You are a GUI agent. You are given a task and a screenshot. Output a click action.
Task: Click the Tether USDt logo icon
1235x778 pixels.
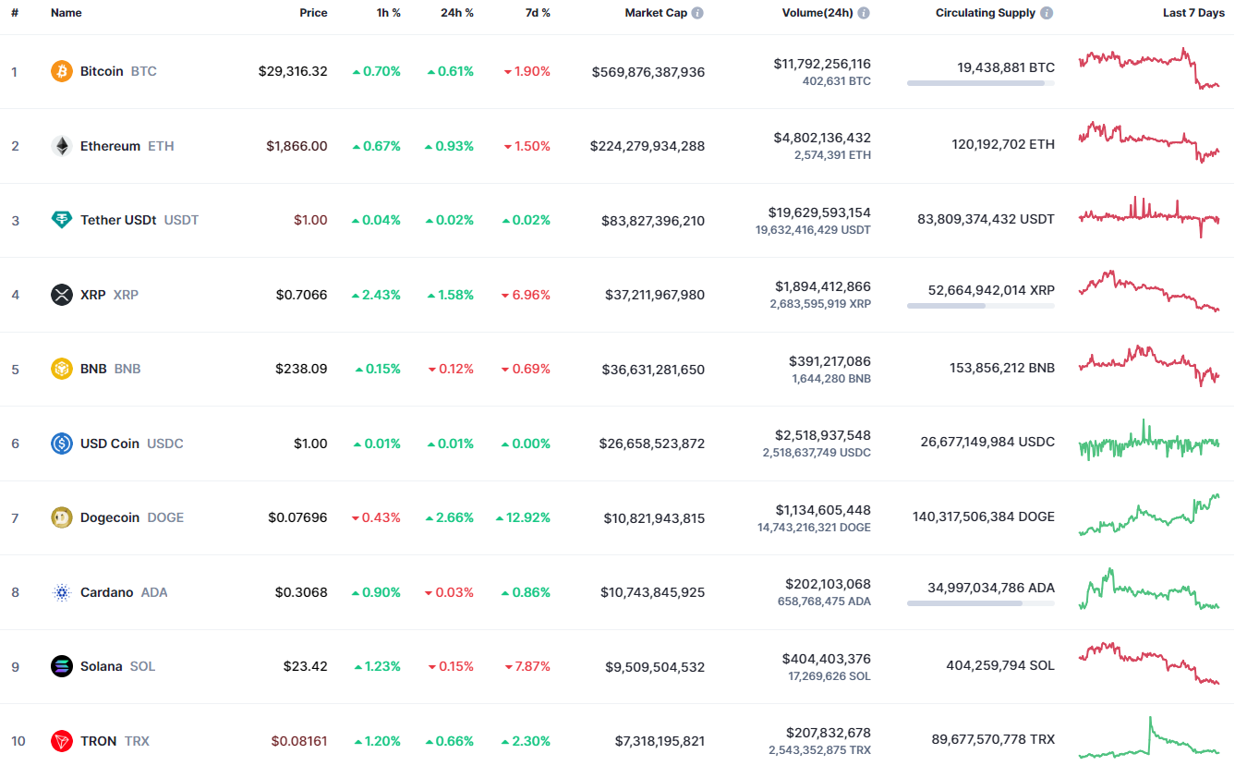pos(61,220)
